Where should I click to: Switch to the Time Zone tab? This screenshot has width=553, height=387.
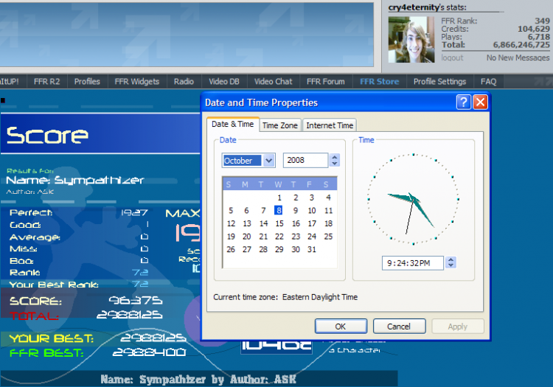click(280, 125)
